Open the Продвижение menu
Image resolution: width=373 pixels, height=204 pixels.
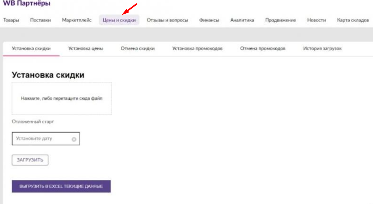[281, 20]
